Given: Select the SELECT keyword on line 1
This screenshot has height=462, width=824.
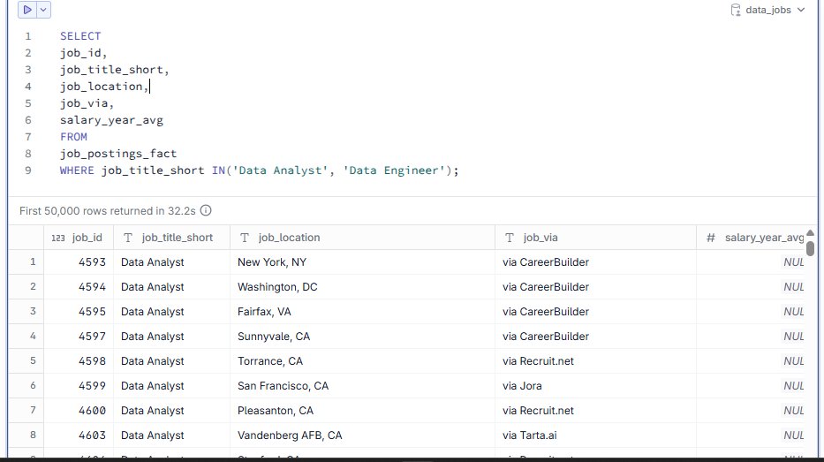Looking at the screenshot, I should coord(80,36).
